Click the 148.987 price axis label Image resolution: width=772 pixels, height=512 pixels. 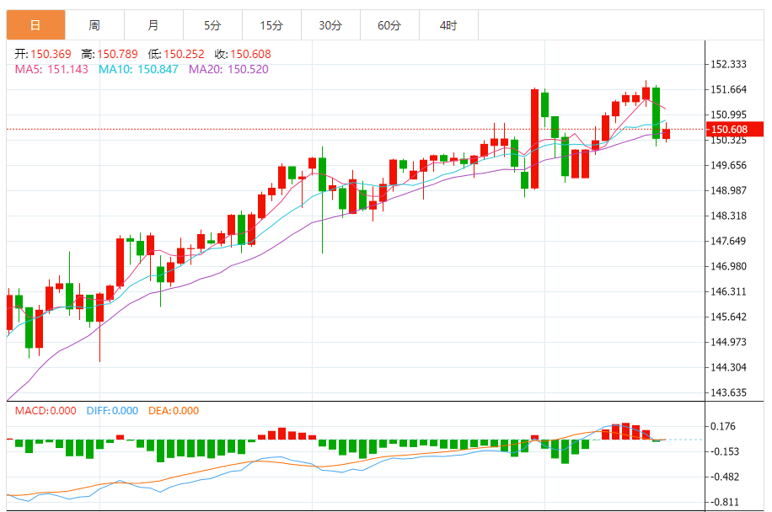728,190
